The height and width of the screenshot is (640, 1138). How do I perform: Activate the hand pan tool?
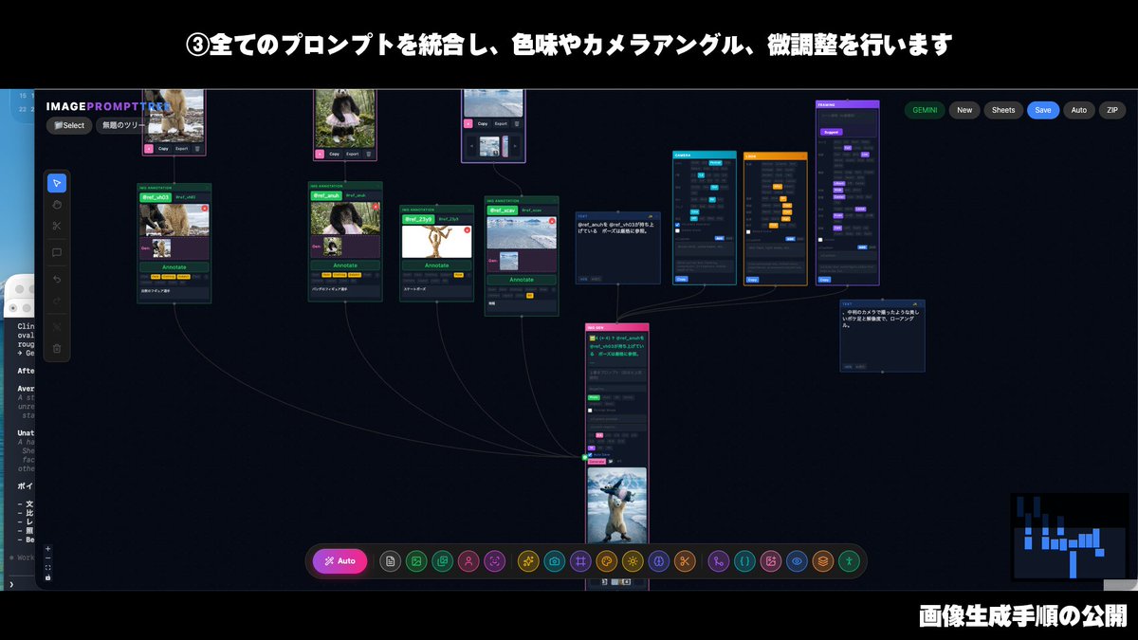[57, 204]
